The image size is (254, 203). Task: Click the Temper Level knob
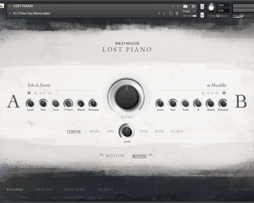point(126,131)
